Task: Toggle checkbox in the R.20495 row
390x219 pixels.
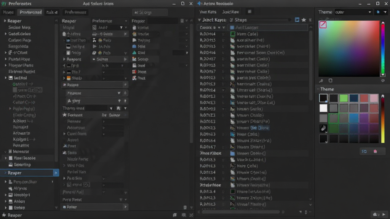Action: 223,40
